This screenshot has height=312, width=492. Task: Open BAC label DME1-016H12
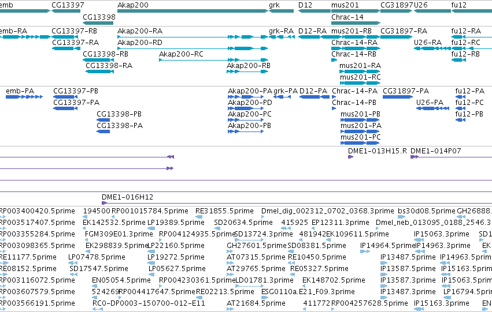(127, 197)
